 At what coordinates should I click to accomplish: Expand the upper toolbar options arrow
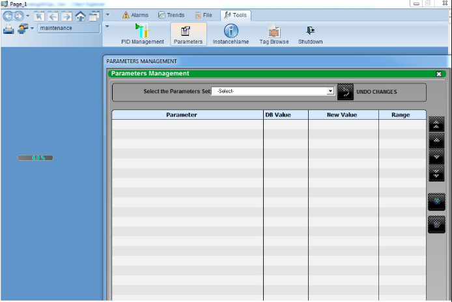pyautogui.click(x=107, y=15)
